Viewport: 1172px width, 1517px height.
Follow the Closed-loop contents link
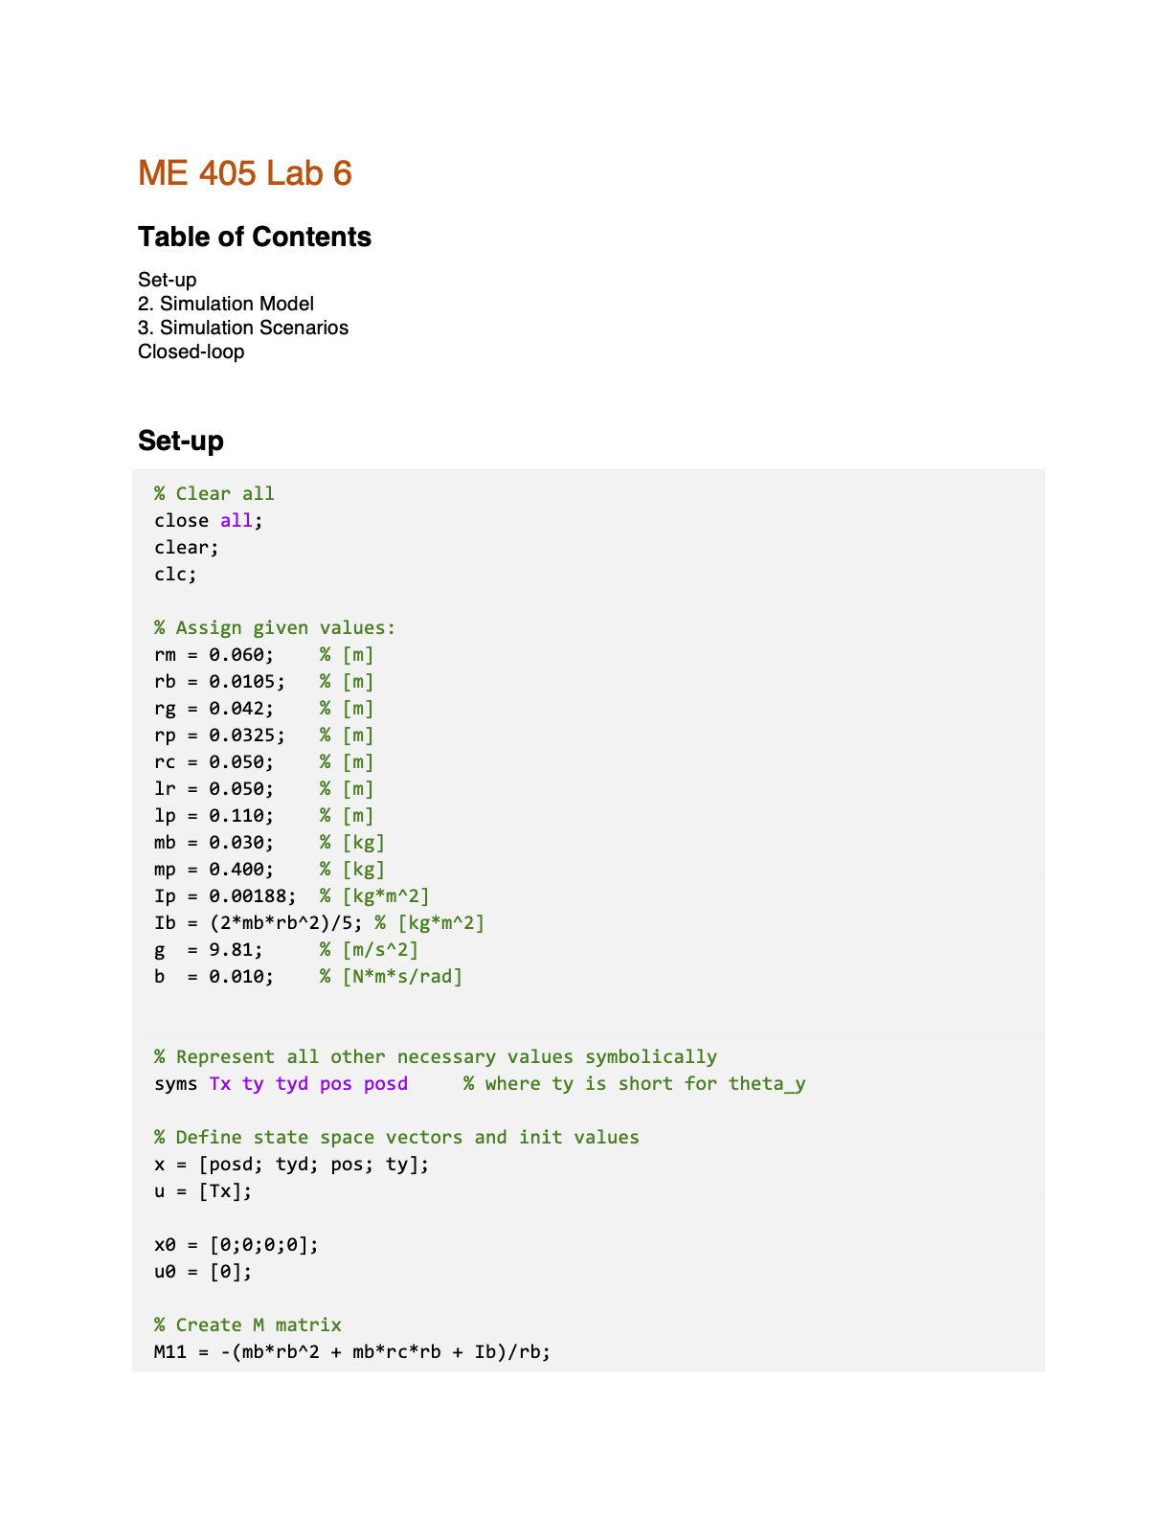192,351
